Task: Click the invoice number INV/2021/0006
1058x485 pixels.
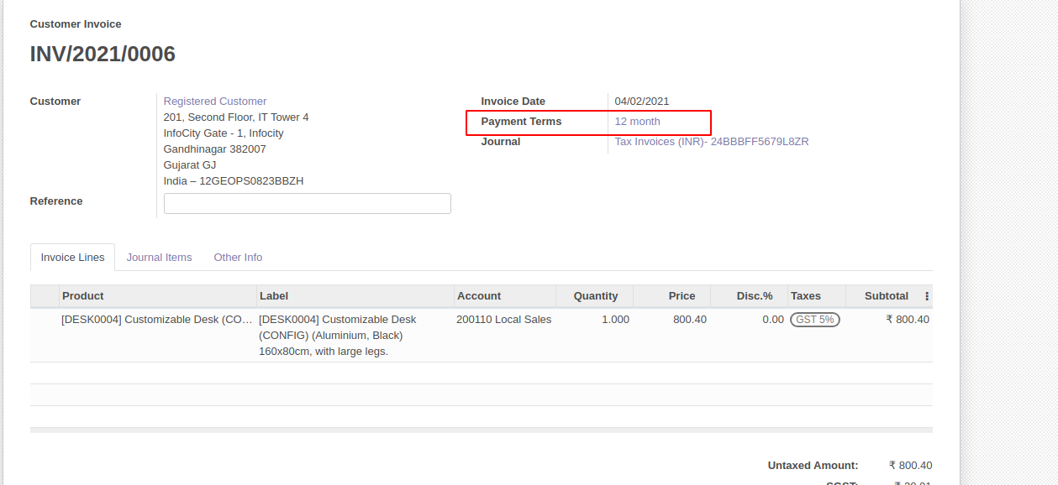Action: pos(103,55)
